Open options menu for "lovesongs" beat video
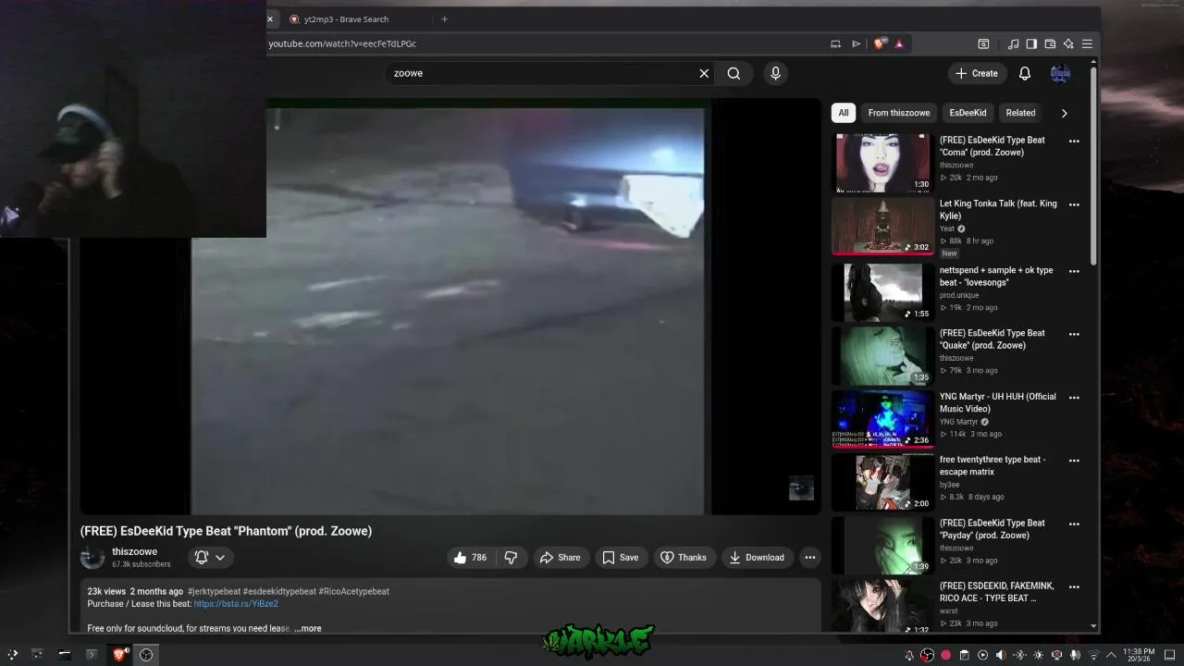 click(x=1074, y=271)
